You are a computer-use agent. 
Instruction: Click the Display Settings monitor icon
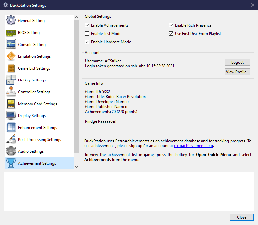(11, 115)
